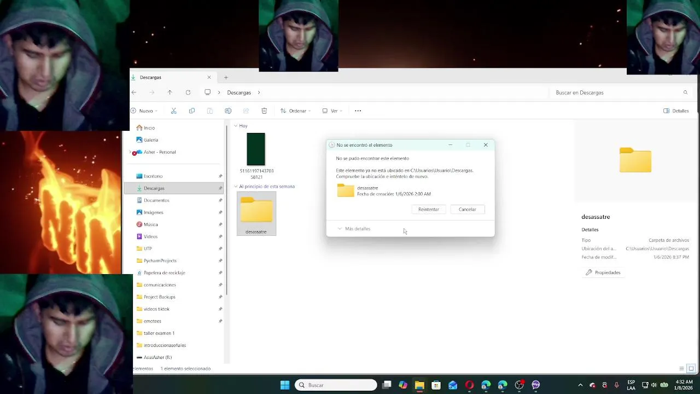This screenshot has width=700, height=394.
Task: Switch to large thumbnails view icon
Action: point(691,368)
